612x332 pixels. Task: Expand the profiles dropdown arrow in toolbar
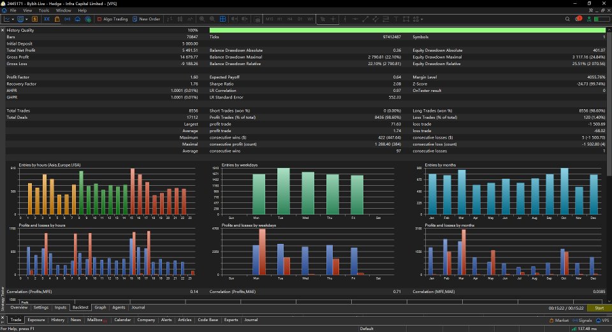tap(27, 19)
